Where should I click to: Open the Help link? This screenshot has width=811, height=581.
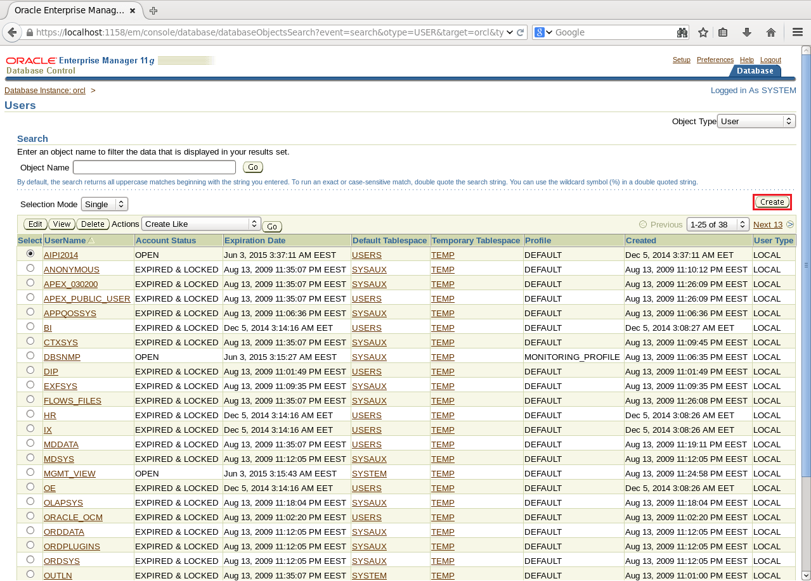[x=747, y=60]
